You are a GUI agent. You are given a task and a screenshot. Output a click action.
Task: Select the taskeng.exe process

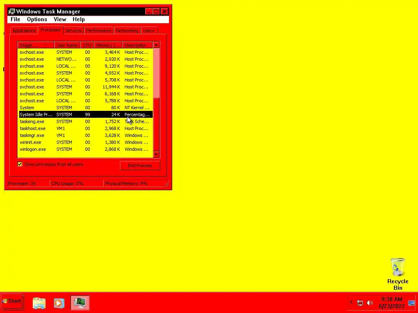click(85, 121)
